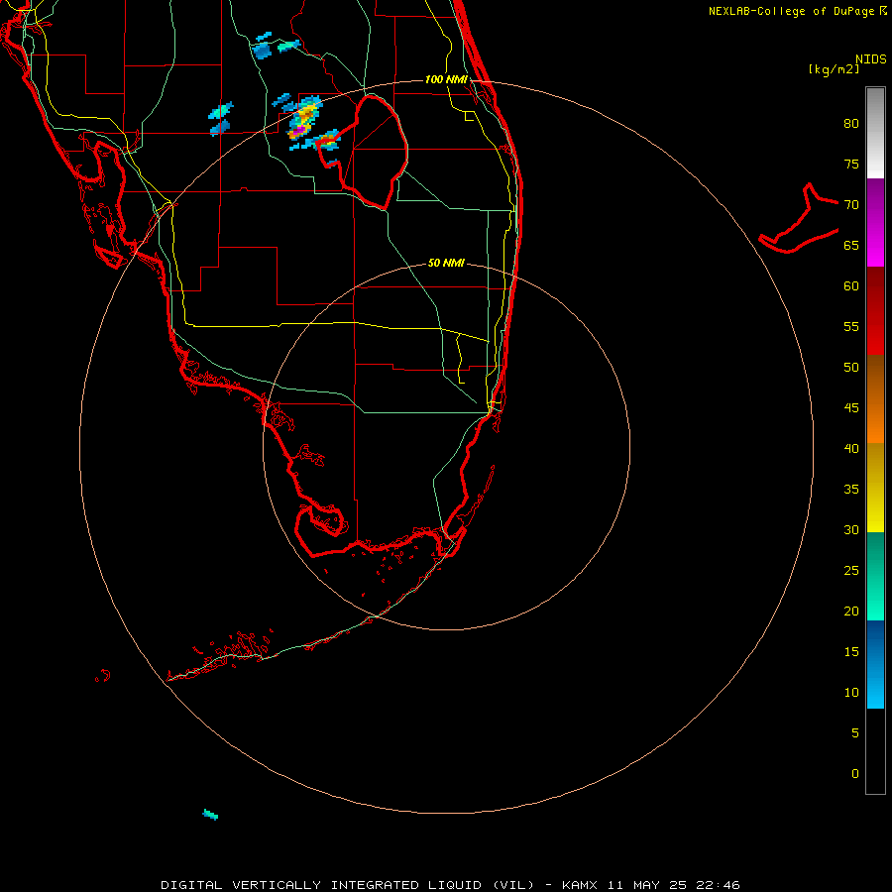Click the 20 scale value label
The width and height of the screenshot is (892, 892).
click(x=851, y=611)
